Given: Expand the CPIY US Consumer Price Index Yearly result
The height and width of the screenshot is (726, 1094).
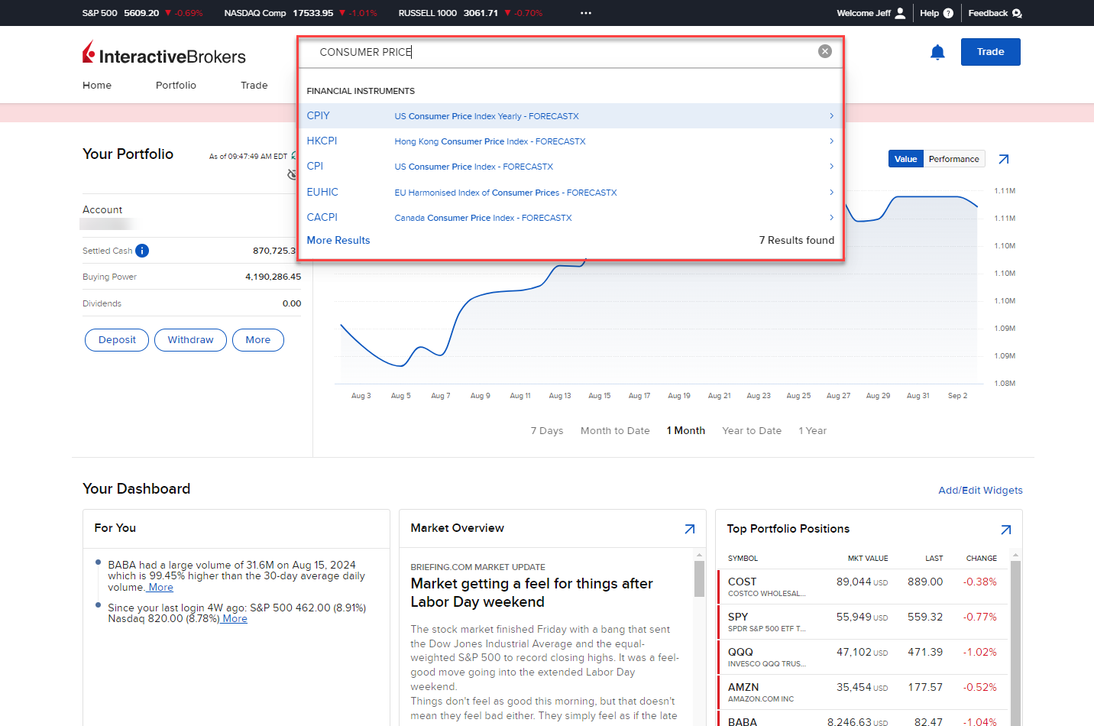Looking at the screenshot, I should coord(830,115).
